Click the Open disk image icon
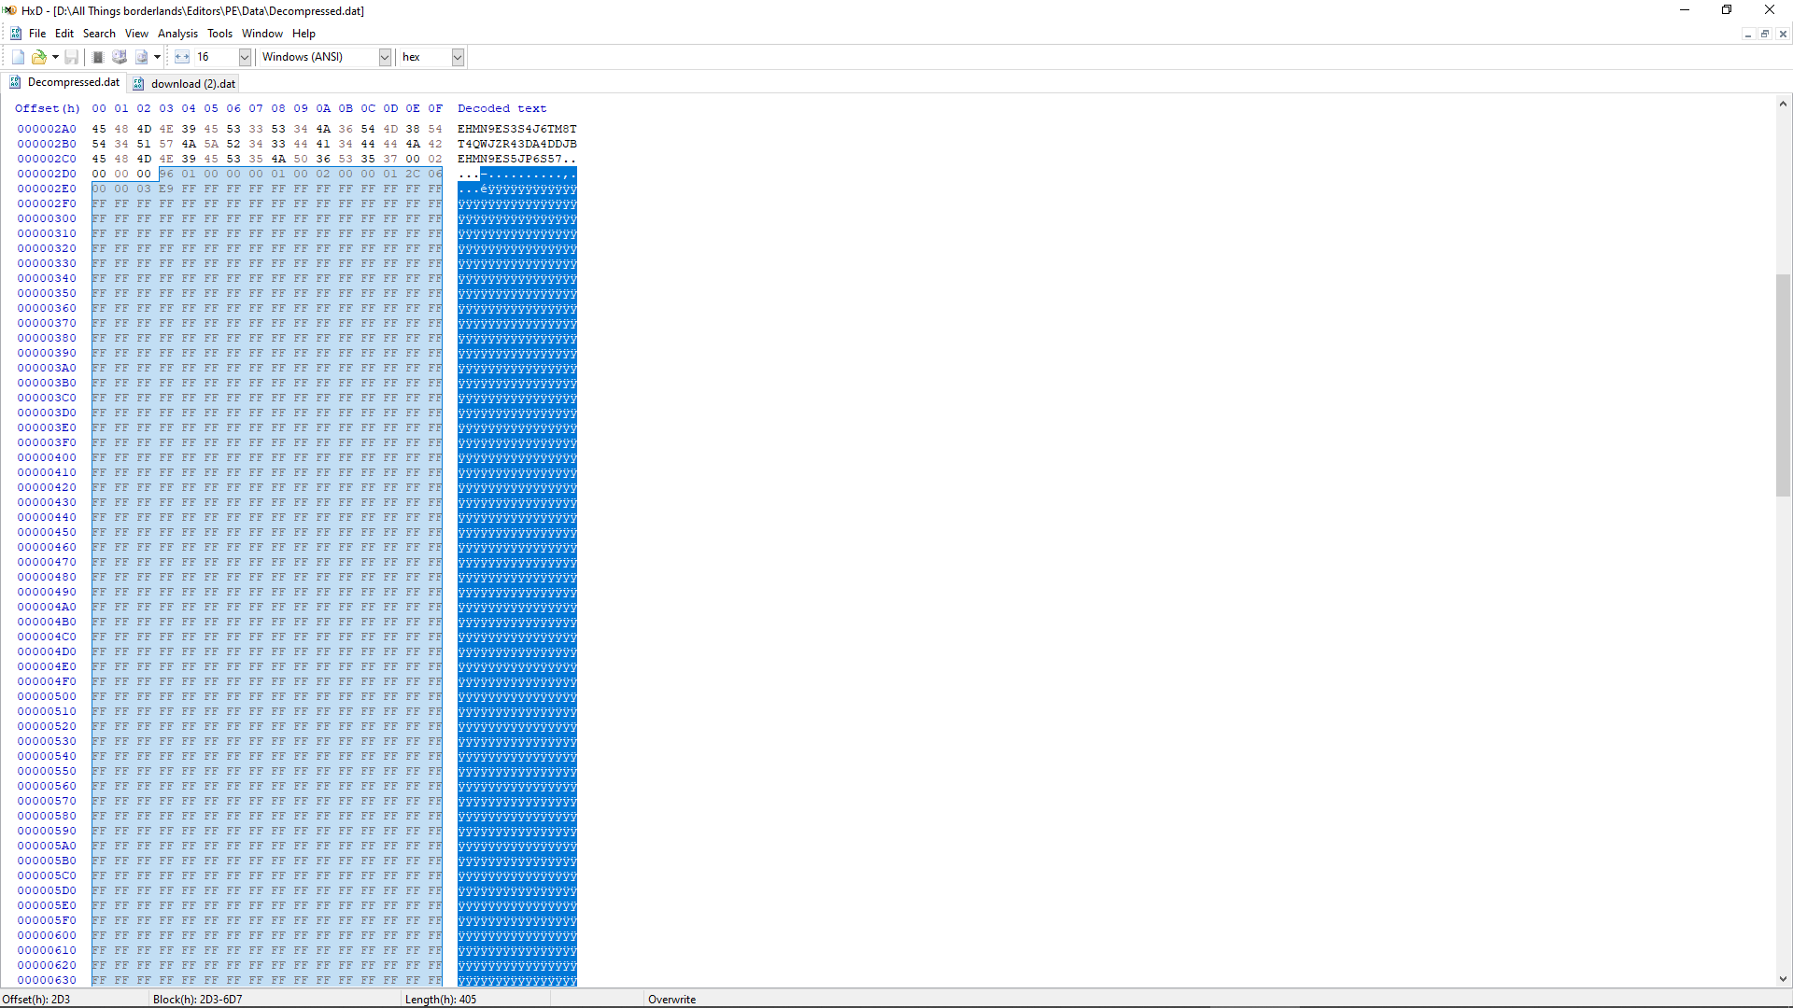1793x1008 pixels. [x=142, y=57]
